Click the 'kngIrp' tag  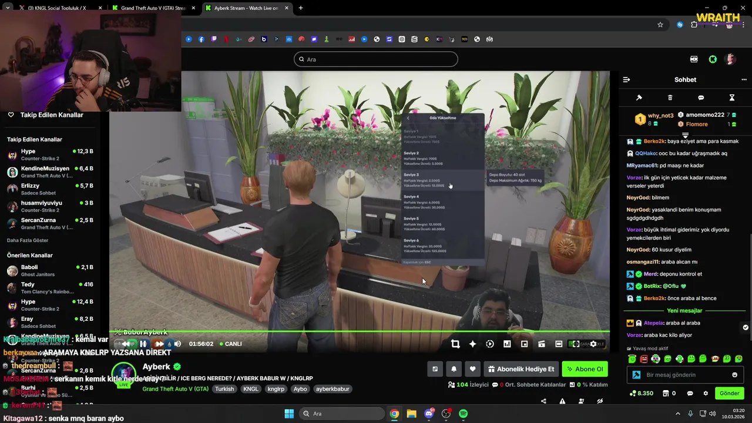[x=276, y=389]
